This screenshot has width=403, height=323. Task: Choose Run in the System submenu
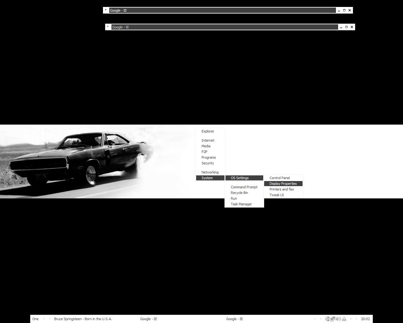coord(244,198)
